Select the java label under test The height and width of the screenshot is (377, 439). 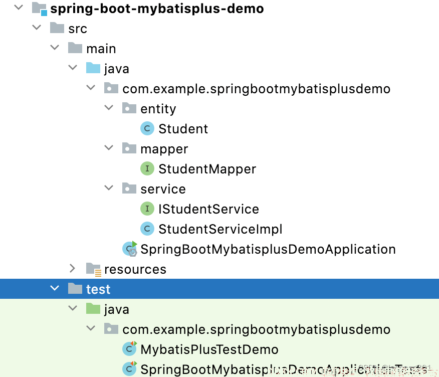[x=117, y=310]
